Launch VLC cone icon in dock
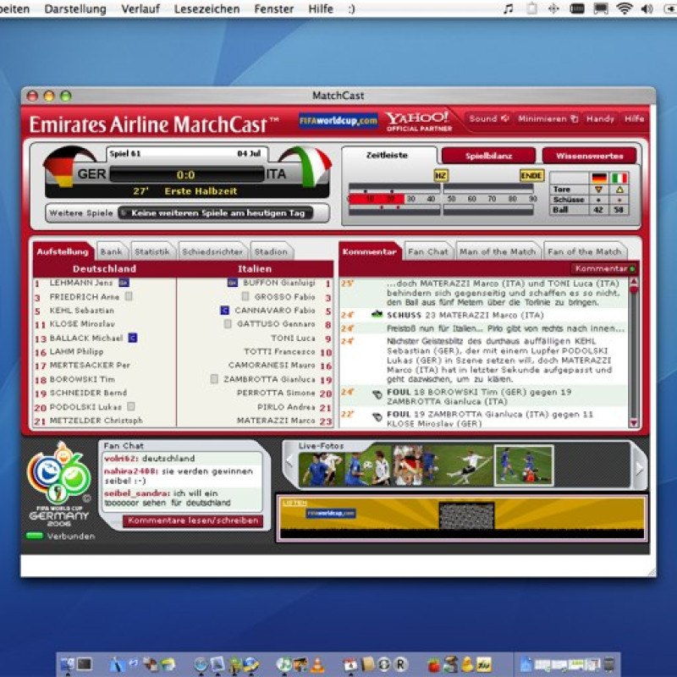Screen dimensions: 677x677 tap(317, 664)
